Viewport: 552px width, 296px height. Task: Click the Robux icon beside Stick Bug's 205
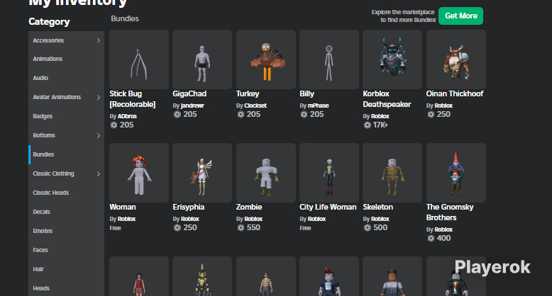(114, 125)
